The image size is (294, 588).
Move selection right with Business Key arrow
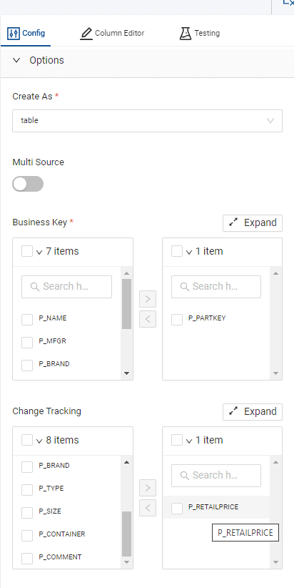[148, 299]
